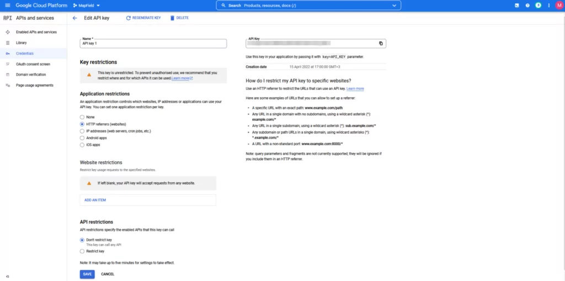Click the Save button

(x=87, y=274)
